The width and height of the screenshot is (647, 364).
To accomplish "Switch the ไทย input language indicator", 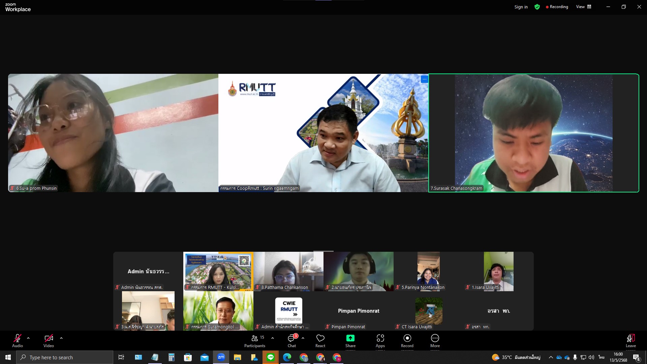I will coord(602,357).
